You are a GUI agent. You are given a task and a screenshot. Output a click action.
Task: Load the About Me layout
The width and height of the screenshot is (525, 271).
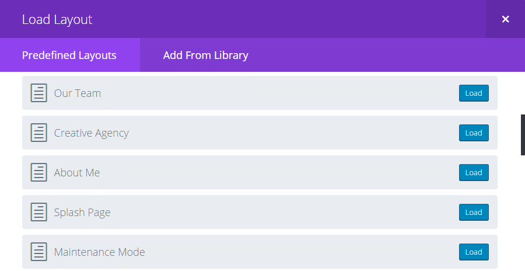click(x=474, y=173)
